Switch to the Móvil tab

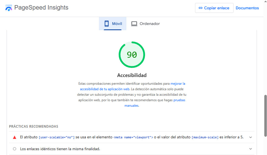113,24
